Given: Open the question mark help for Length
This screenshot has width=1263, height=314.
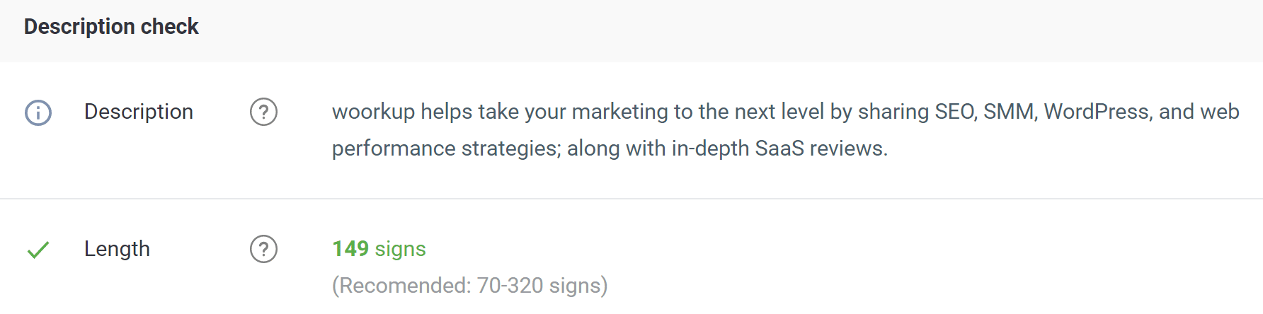Looking at the screenshot, I should (x=263, y=249).
